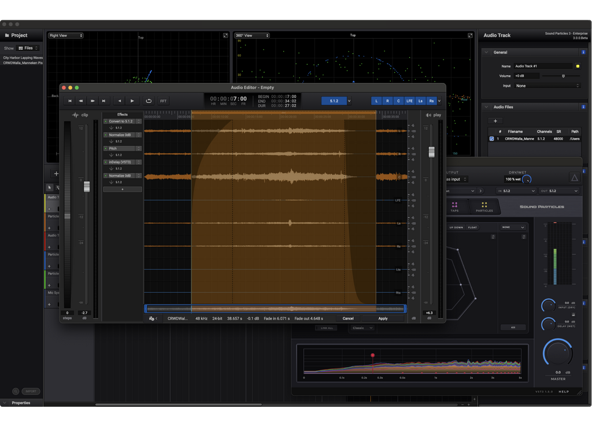The height and width of the screenshot is (427, 592).
Task: Open the General section info icon
Action: tap(583, 52)
